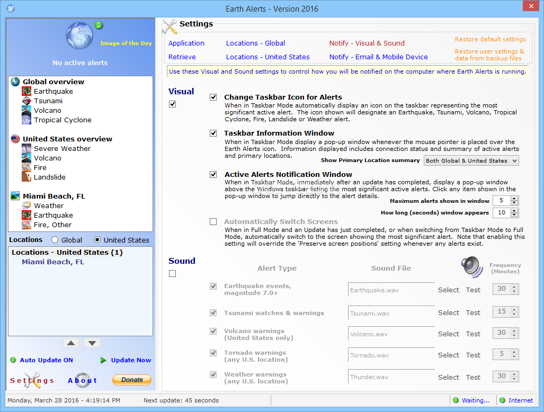
Task: Click the Tropical Cyclone icon
Action: click(x=26, y=120)
